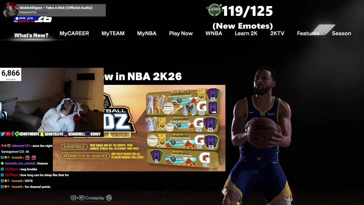Viewport: 364px width, 205px height.
Task: Click the Instagram icon beside KENNDRELL
Action: pos(66,134)
